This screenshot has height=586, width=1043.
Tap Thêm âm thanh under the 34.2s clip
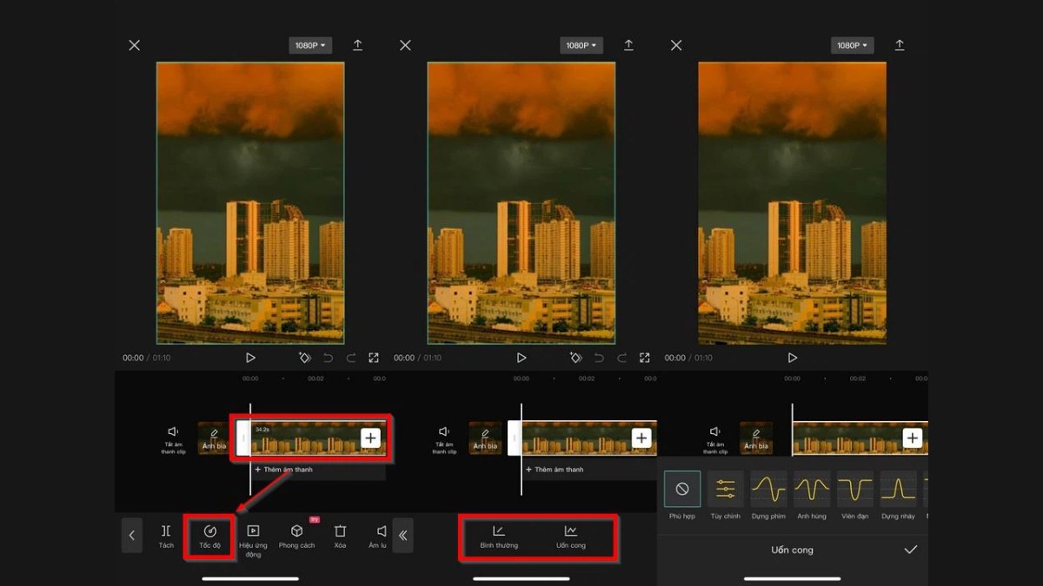(x=284, y=470)
